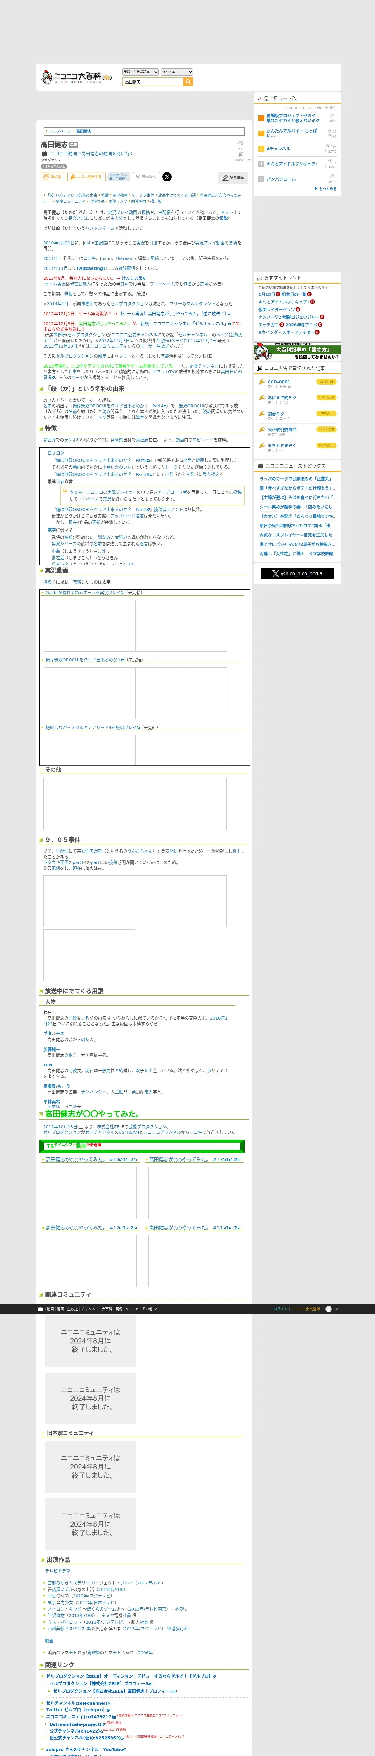Click the ニコニ広告する button

coord(86,176)
